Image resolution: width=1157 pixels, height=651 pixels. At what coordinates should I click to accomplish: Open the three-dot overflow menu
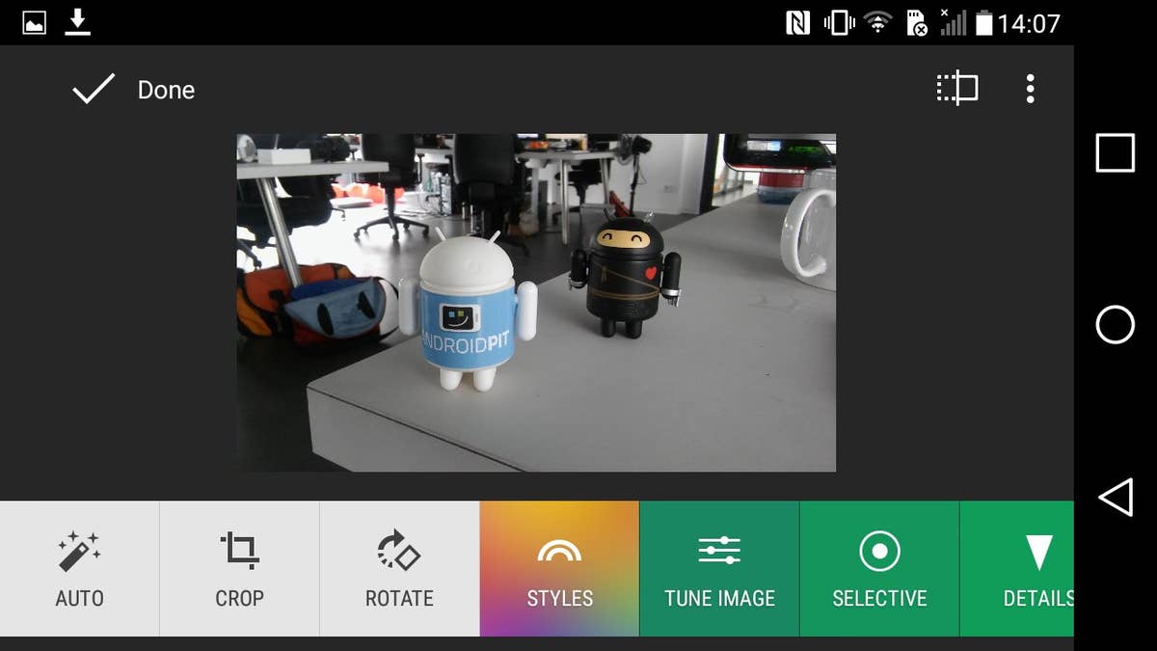[1030, 89]
